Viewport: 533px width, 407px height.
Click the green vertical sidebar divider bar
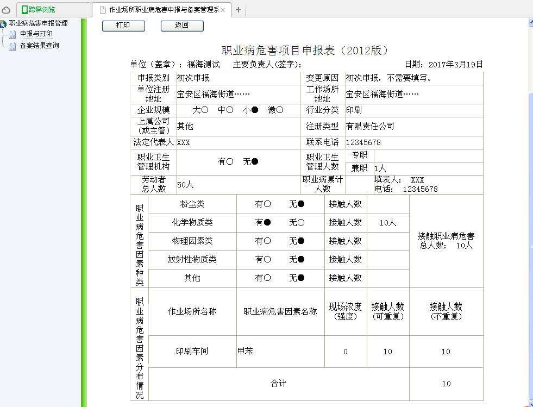coord(84,212)
